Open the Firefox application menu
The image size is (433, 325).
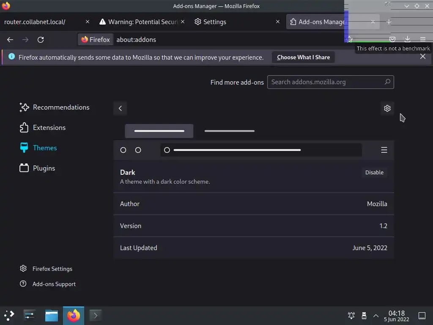422,39
